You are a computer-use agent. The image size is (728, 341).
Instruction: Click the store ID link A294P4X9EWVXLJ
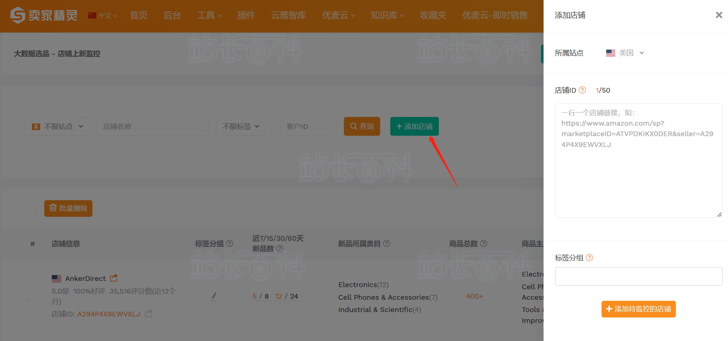(109, 314)
